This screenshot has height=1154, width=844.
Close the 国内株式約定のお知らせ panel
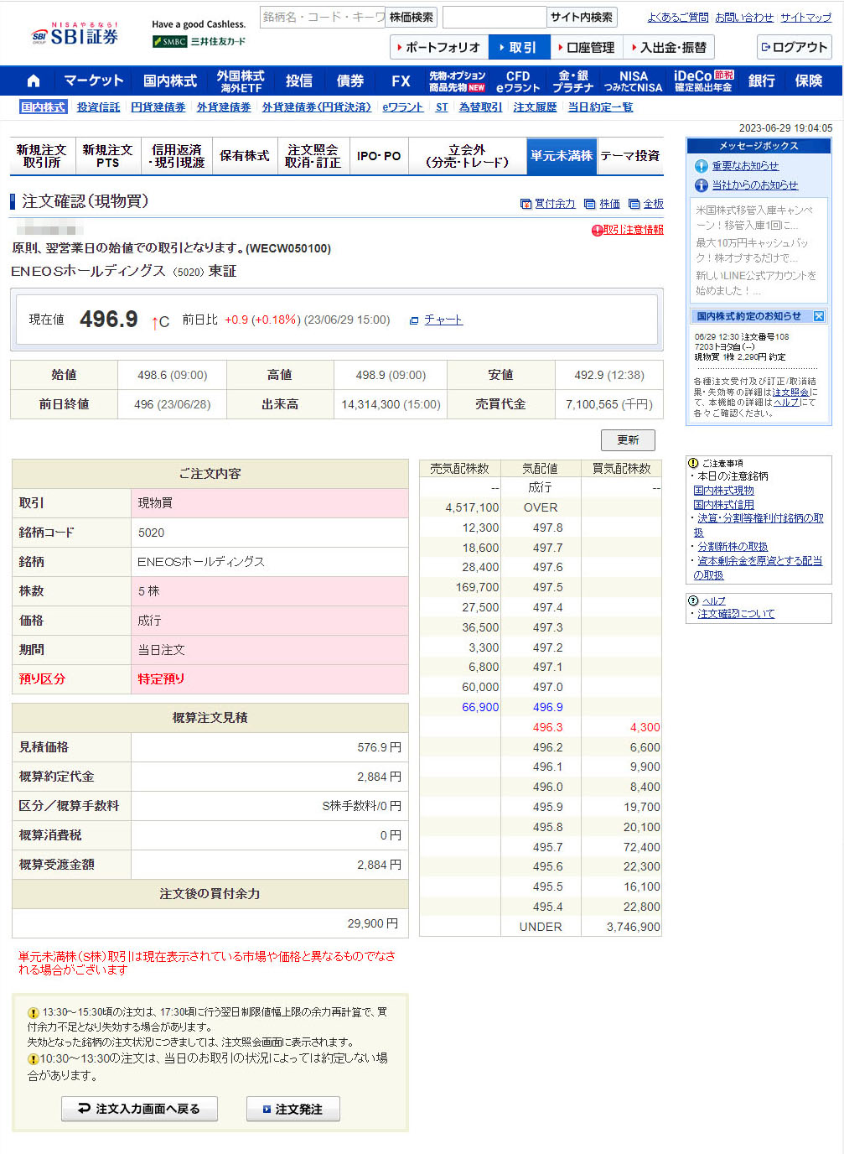pos(819,316)
